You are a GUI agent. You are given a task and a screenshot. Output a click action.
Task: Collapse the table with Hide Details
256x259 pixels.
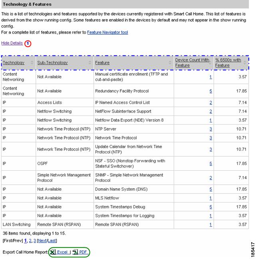[12, 43]
